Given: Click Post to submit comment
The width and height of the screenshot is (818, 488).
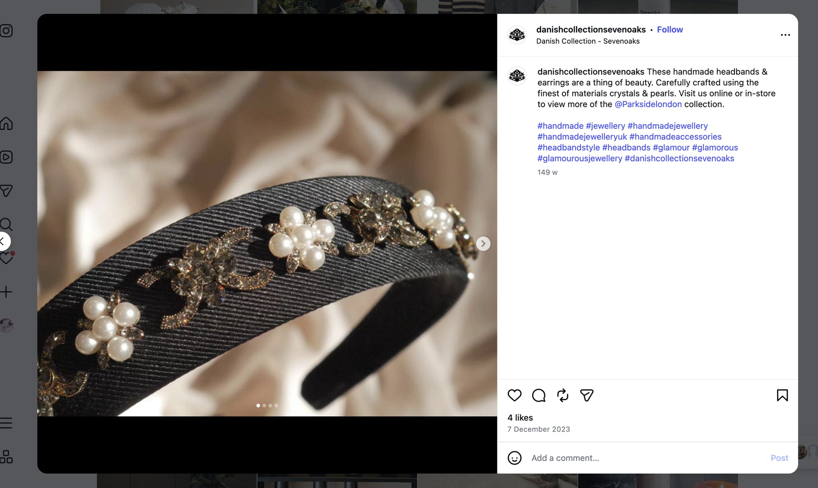Looking at the screenshot, I should (779, 458).
